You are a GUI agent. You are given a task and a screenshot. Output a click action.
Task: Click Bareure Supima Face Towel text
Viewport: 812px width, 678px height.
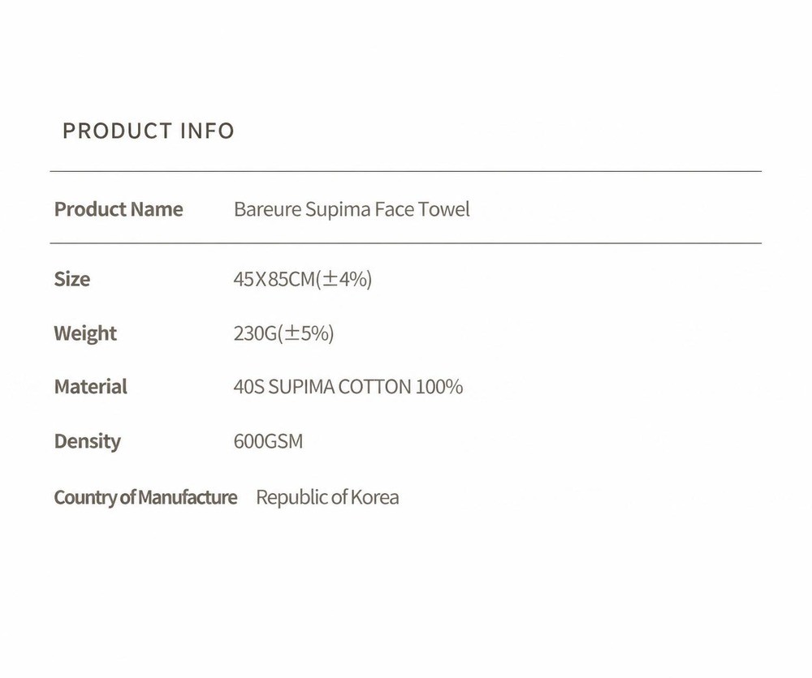[352, 209]
